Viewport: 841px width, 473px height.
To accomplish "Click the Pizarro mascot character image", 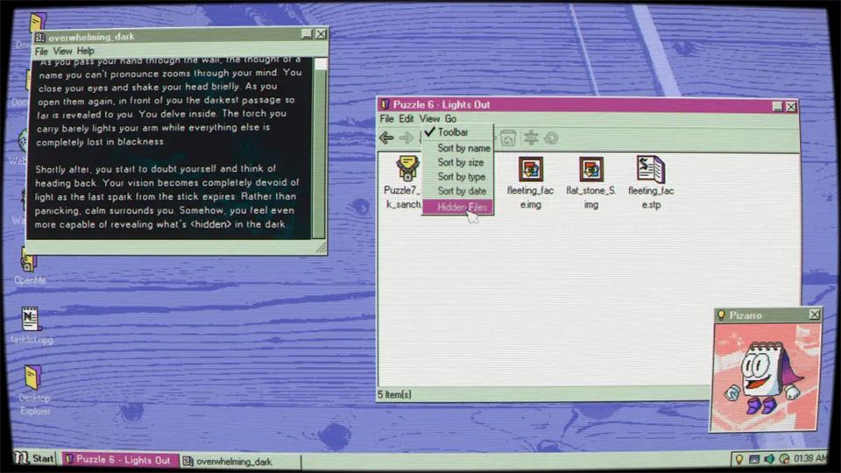I will click(x=764, y=377).
